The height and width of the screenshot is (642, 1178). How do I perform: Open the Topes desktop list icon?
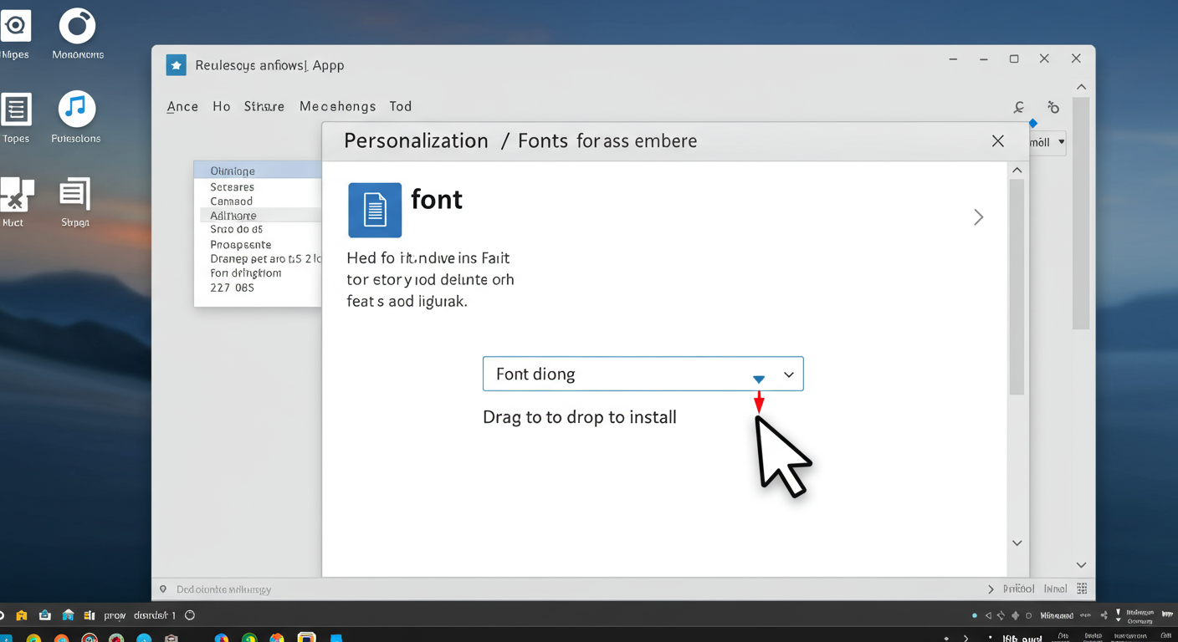[x=16, y=110]
